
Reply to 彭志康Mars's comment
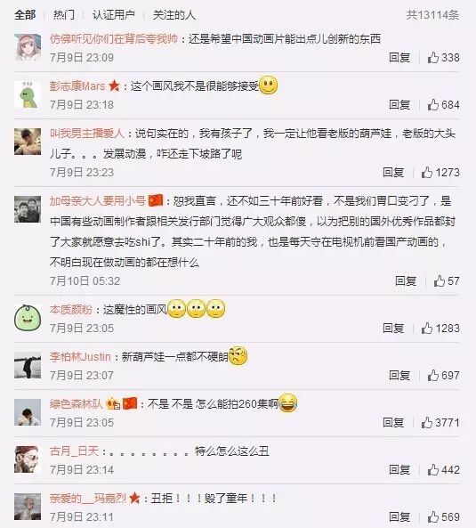399,105
